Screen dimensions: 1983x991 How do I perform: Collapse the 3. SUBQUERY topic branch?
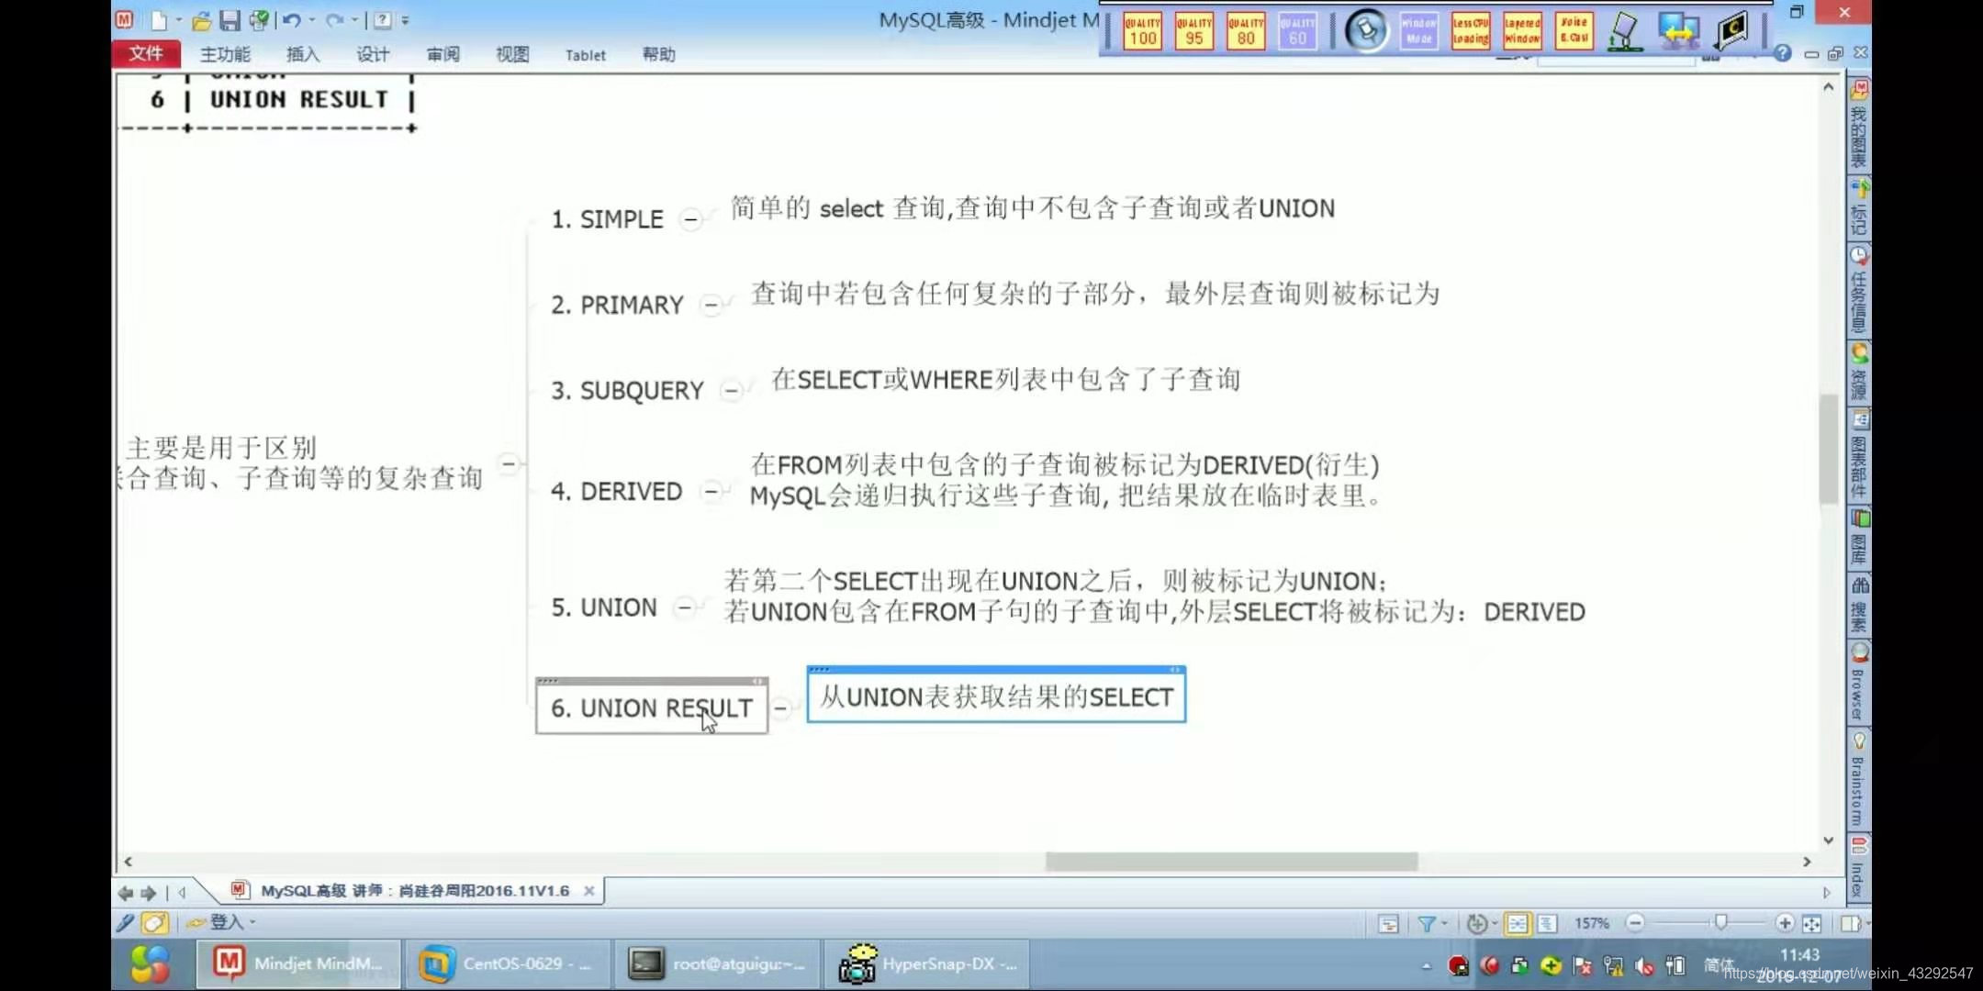click(731, 391)
